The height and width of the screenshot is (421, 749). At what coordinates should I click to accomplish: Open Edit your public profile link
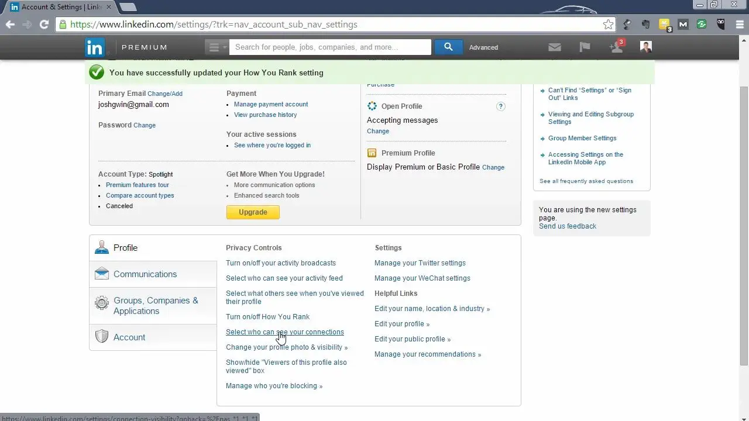pos(413,339)
